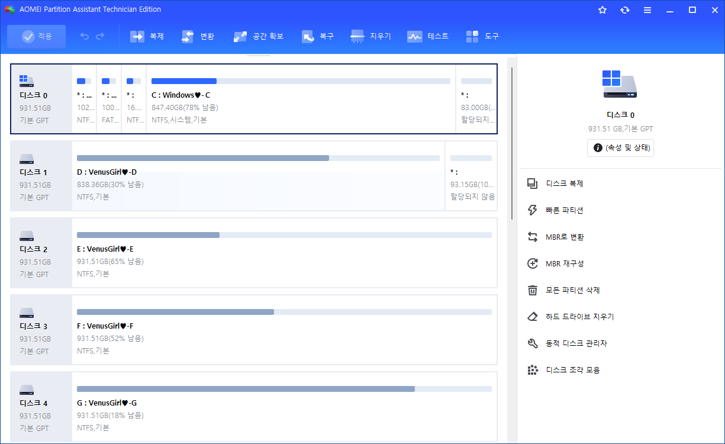
Task: Select the FAT 100MB partition on 디스크 0
Action: pos(109,99)
